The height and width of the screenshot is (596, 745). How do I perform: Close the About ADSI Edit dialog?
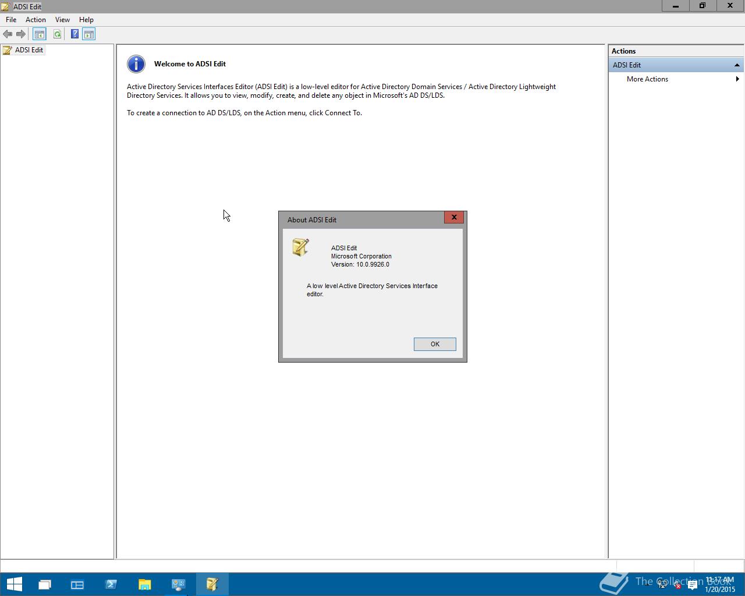(x=454, y=217)
